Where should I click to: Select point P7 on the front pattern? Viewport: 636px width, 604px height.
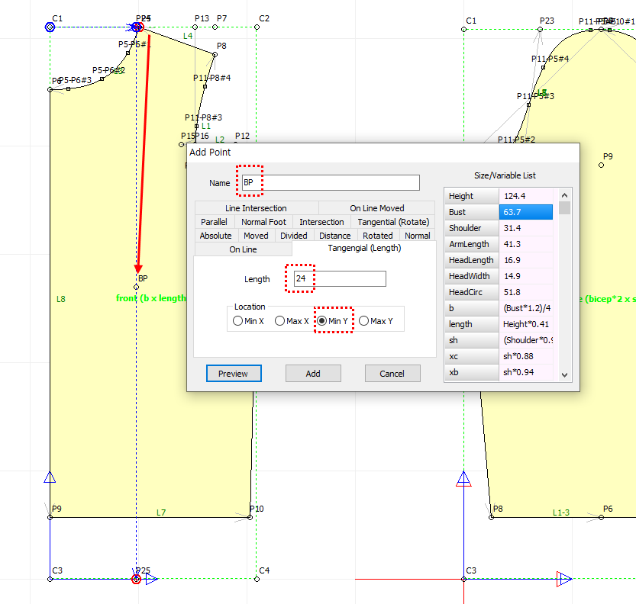coord(215,27)
